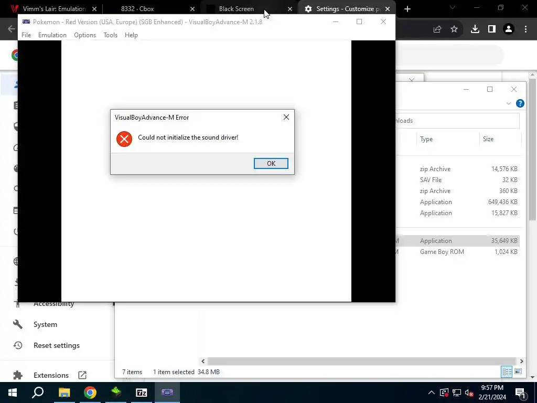Open the Windows Start menu
The height and width of the screenshot is (403, 537).
pyautogui.click(x=13, y=393)
